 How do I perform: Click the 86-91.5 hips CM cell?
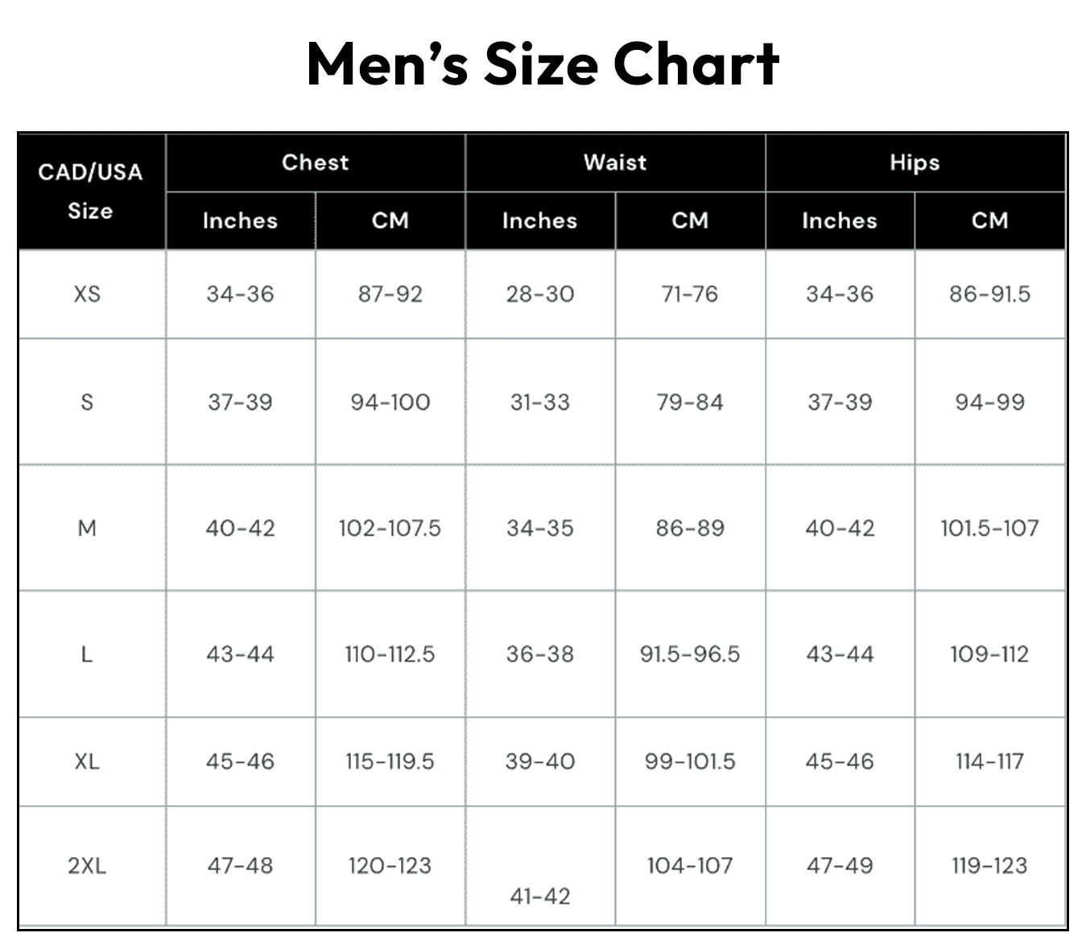pyautogui.click(x=989, y=294)
